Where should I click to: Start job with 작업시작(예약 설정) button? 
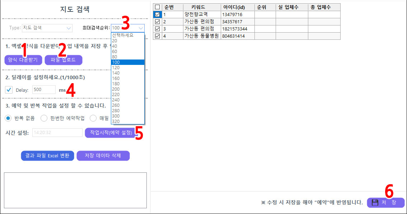111,133
